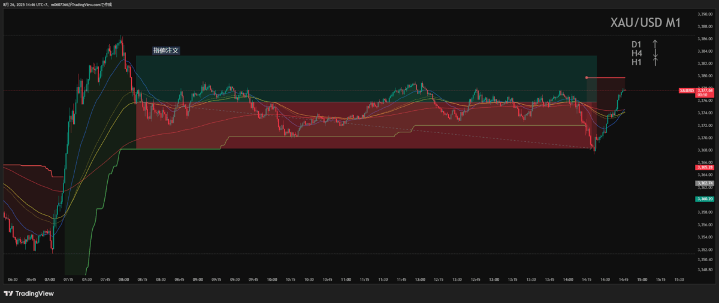The image size is (719, 303).
Task: Click the 3,390.00 price axis label
Action: tap(705, 14)
